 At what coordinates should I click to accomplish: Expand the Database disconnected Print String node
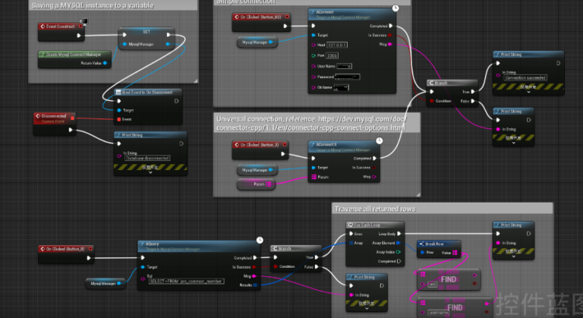pyautogui.click(x=150, y=172)
